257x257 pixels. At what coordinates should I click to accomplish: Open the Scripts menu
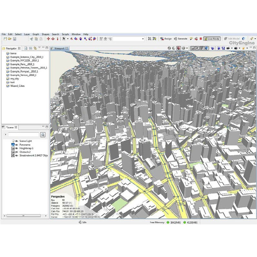[66, 34]
